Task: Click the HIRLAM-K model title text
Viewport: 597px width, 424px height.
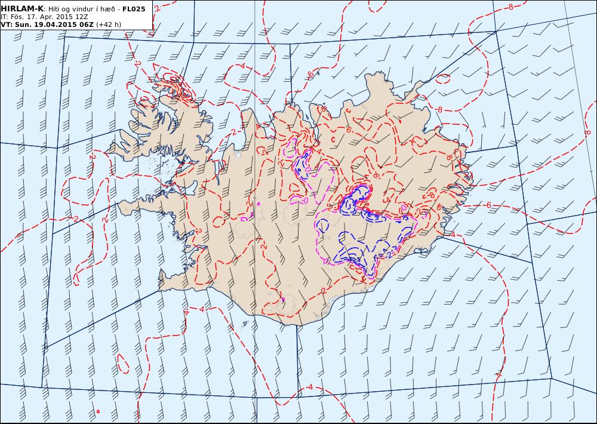Action: [x=22, y=9]
